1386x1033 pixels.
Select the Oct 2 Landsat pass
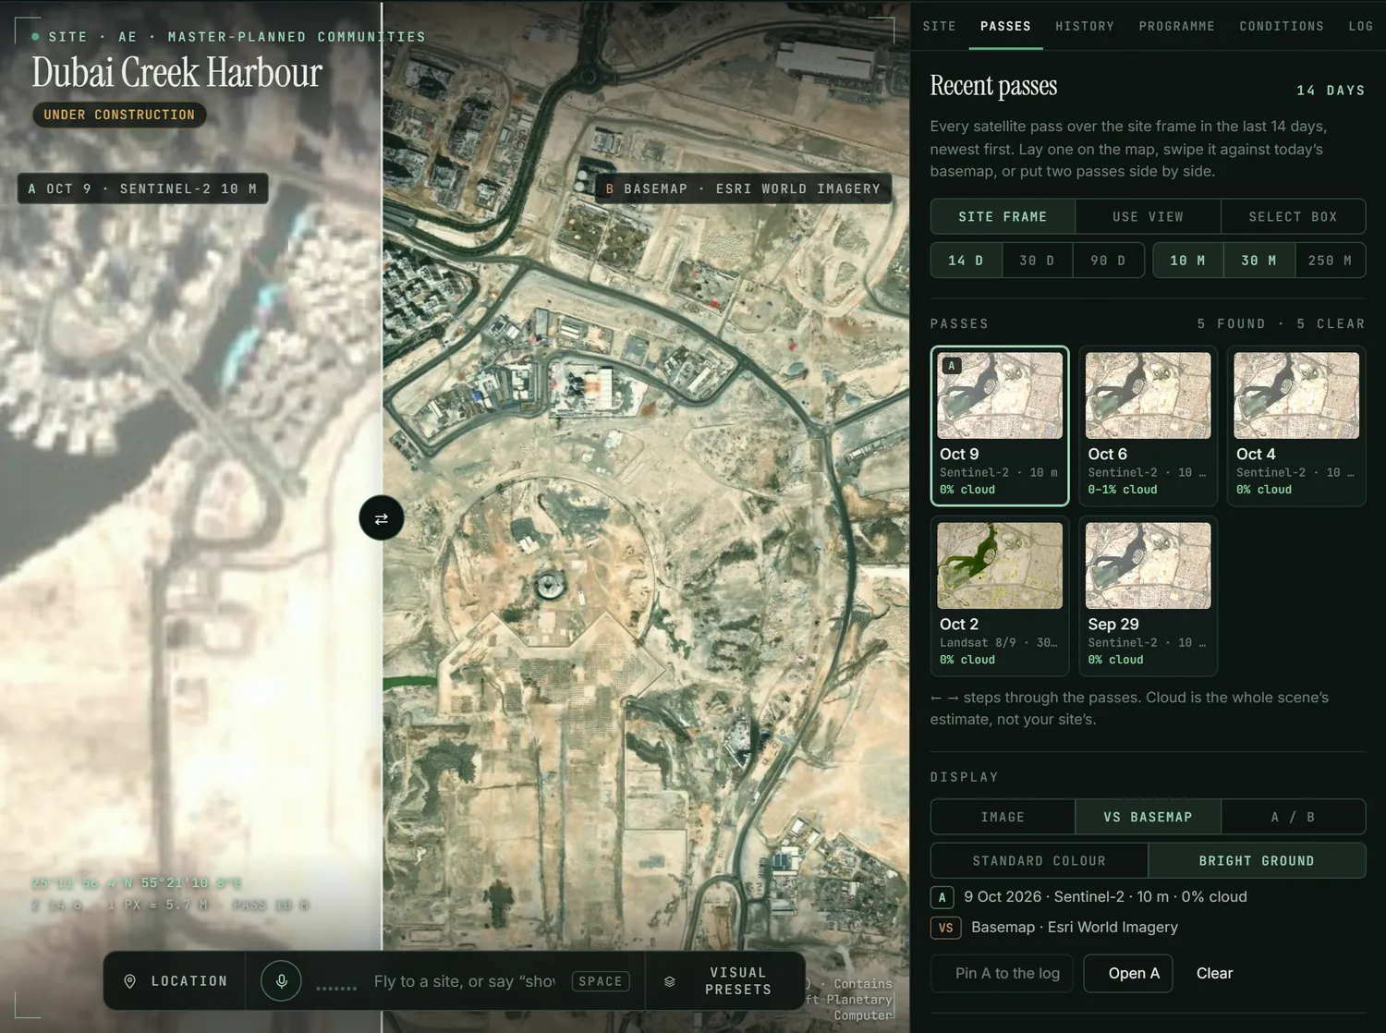(x=1000, y=596)
